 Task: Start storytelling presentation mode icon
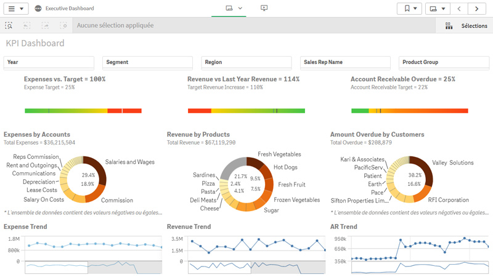pos(264,8)
